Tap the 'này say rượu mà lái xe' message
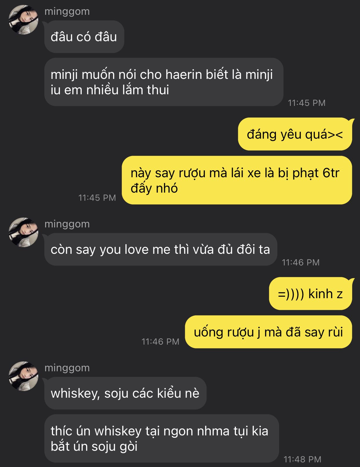The width and height of the screenshot is (360, 467). coord(237,180)
